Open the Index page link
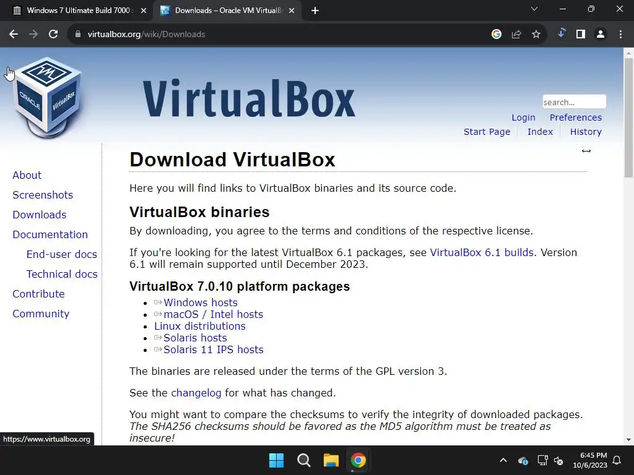This screenshot has height=475, width=634. (540, 132)
